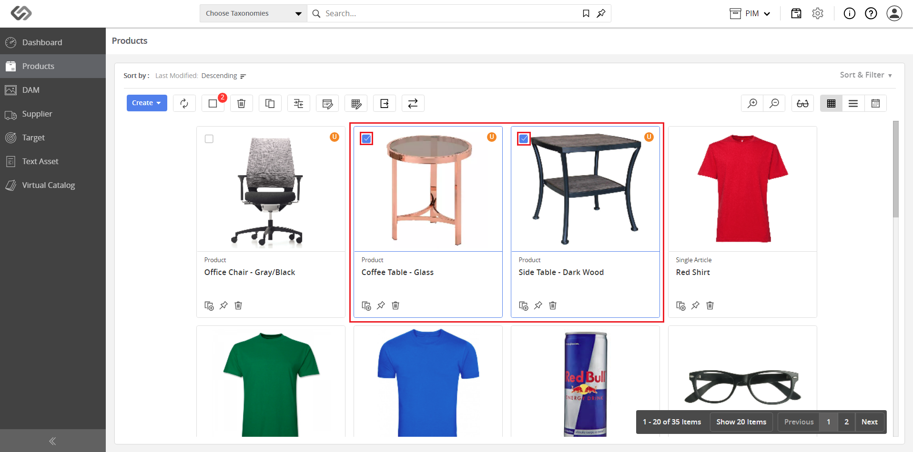Open the Show 20 Items selector
913x452 pixels.
pyautogui.click(x=741, y=422)
